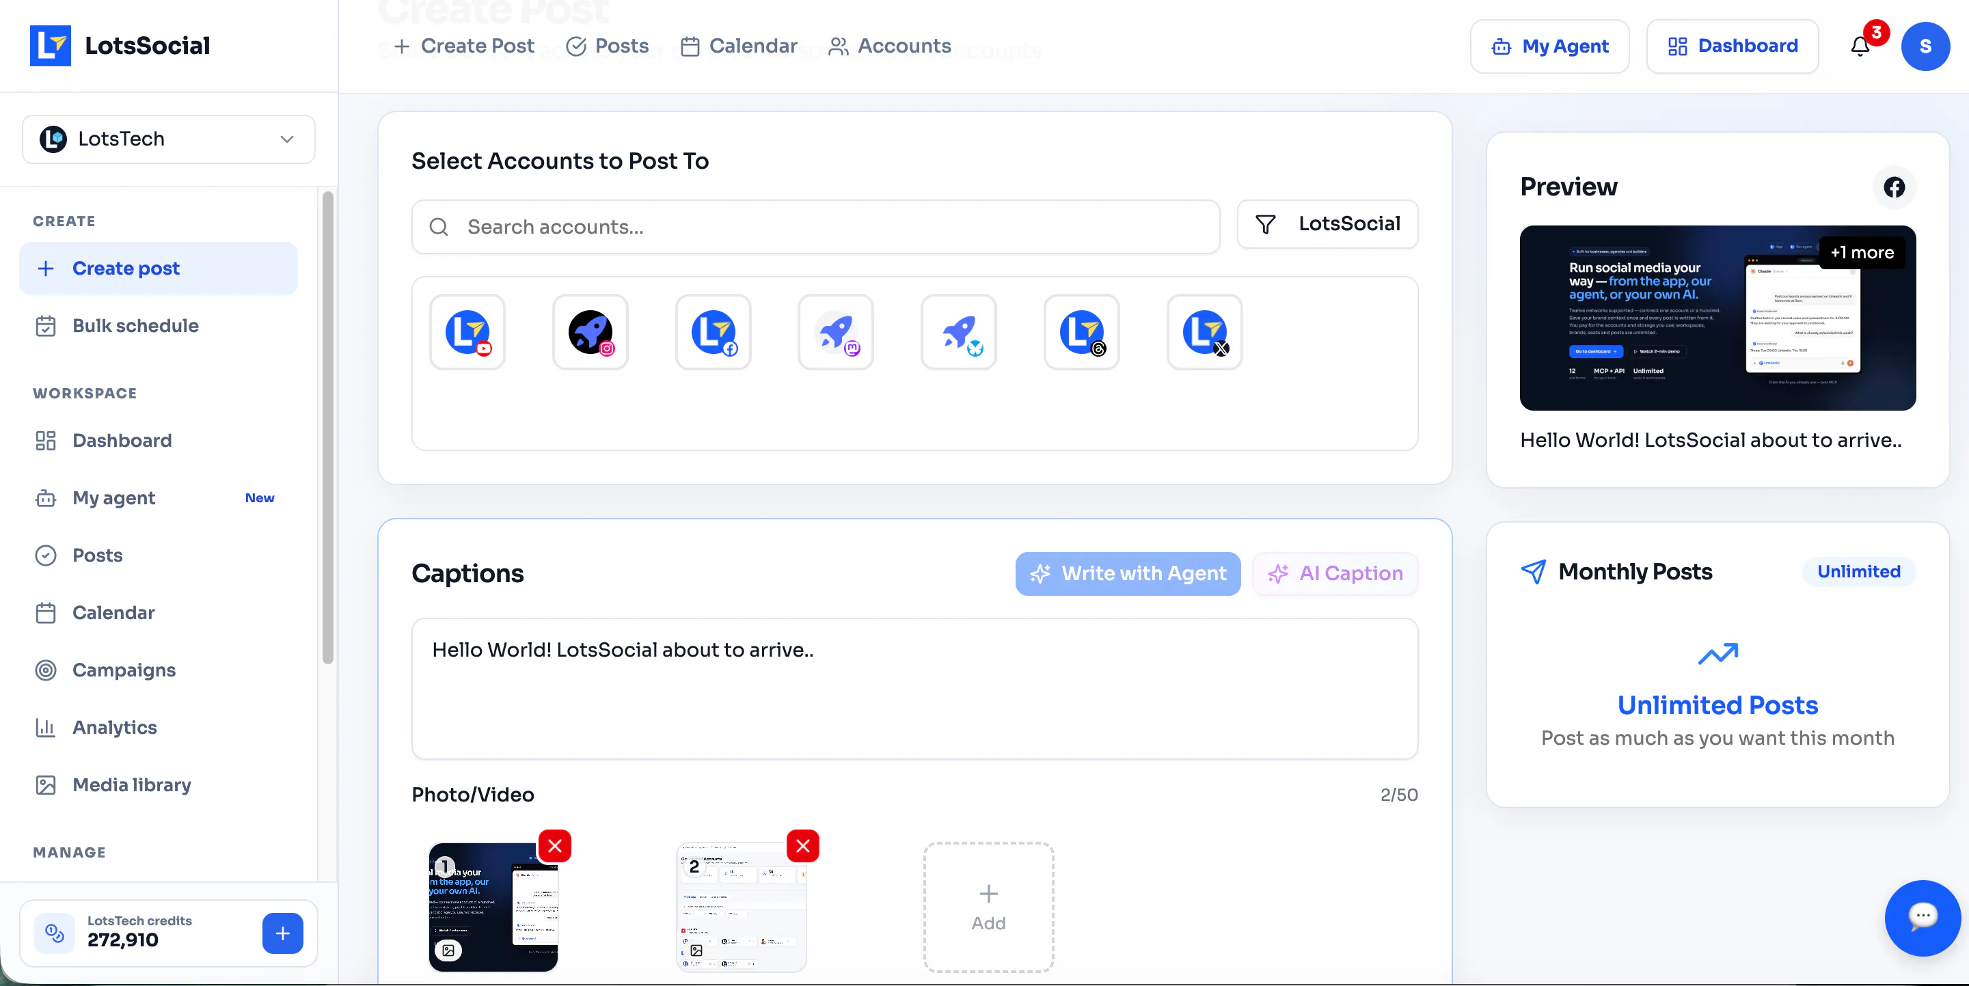Switch to top Calendar tab
This screenshot has height=986, width=1969.
pyautogui.click(x=738, y=46)
